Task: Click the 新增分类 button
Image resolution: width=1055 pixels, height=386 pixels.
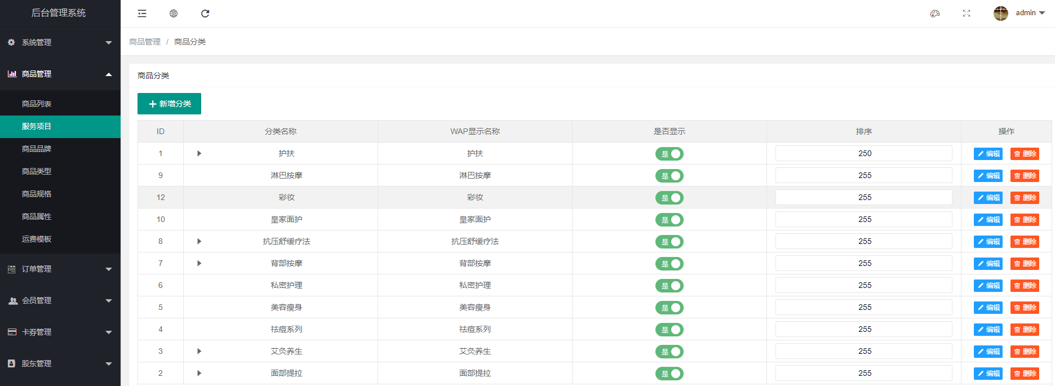Action: [x=169, y=104]
